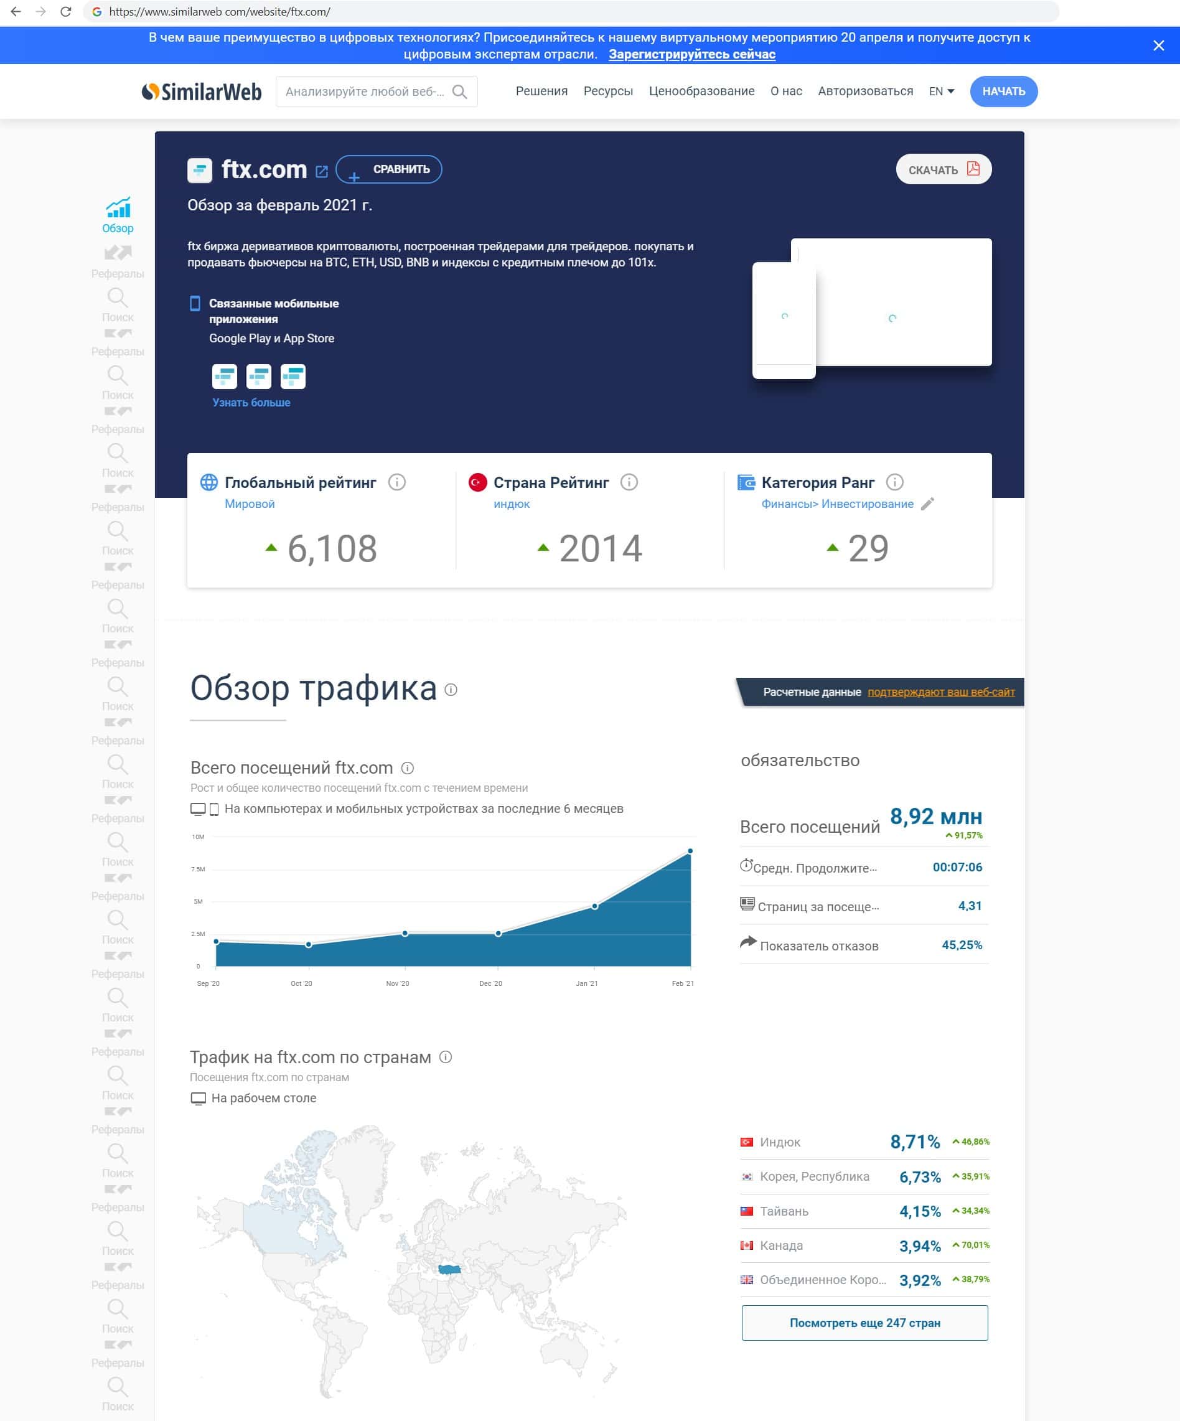Open info icon next to Глобальный рейтинг
Image resolution: width=1180 pixels, height=1421 pixels.
(x=397, y=482)
